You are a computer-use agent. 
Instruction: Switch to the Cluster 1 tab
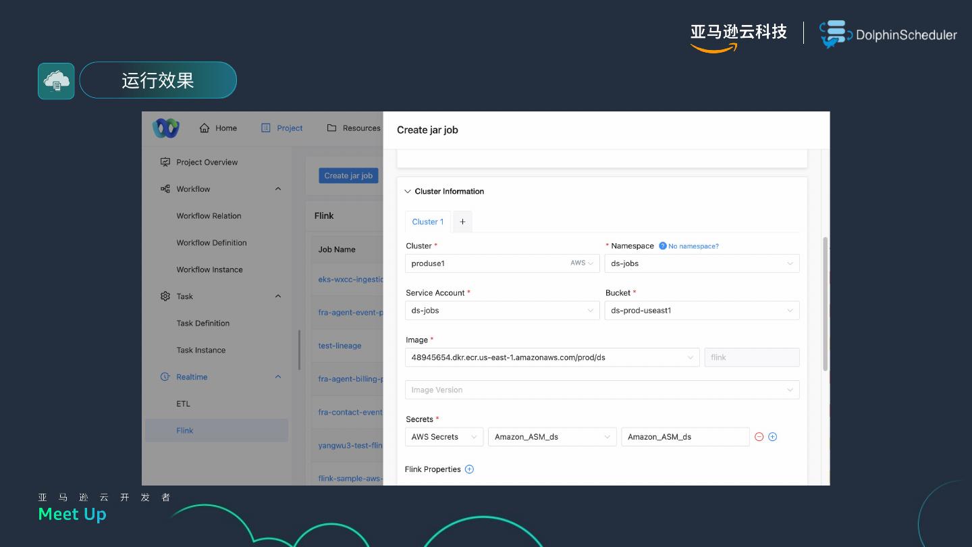pos(428,222)
